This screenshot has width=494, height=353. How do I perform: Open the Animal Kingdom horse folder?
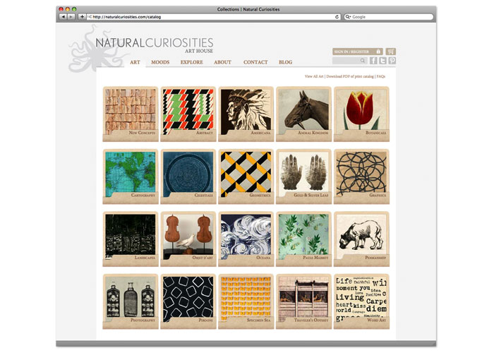303,114
